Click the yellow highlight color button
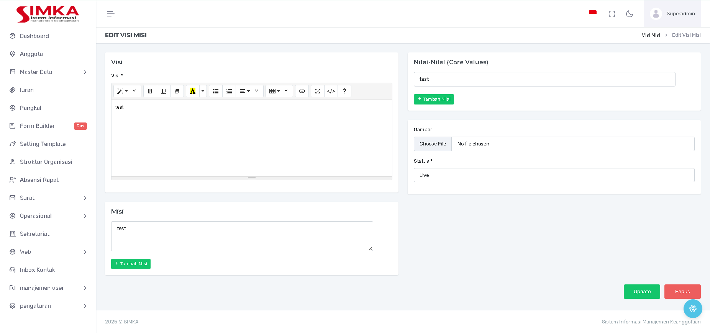This screenshot has width=710, height=333. click(192, 91)
